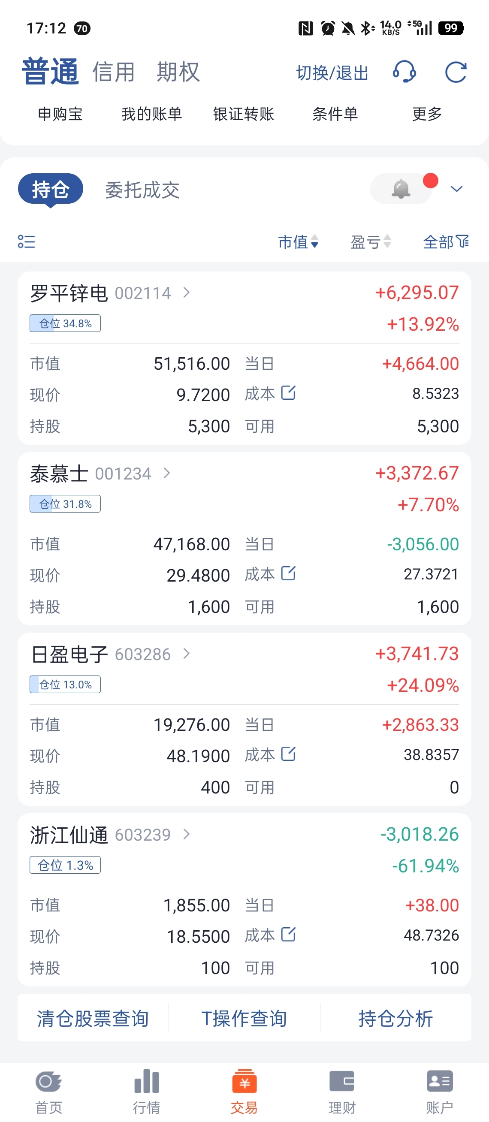Edit cost price for 罗平锌电
The width and height of the screenshot is (489, 1122).
(288, 393)
